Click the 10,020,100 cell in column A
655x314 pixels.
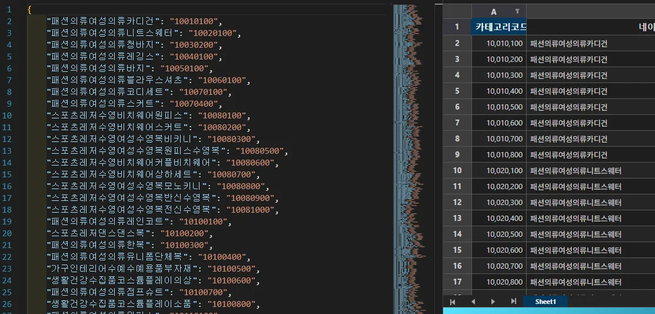tap(499, 171)
